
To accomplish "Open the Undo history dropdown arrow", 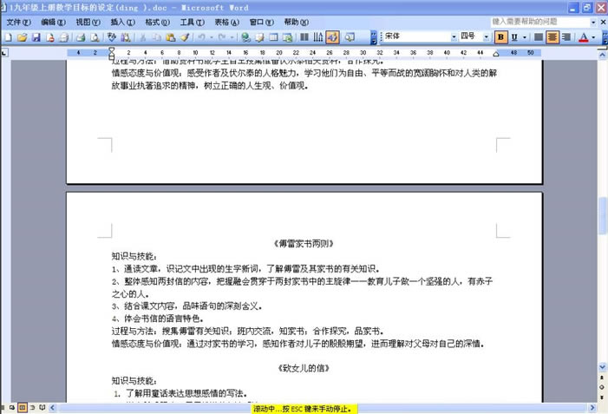I will [x=212, y=37].
